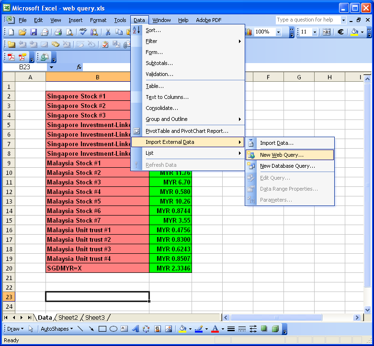Open the Zoom percentage dropdown
The height and width of the screenshot is (346, 374).
279,32
